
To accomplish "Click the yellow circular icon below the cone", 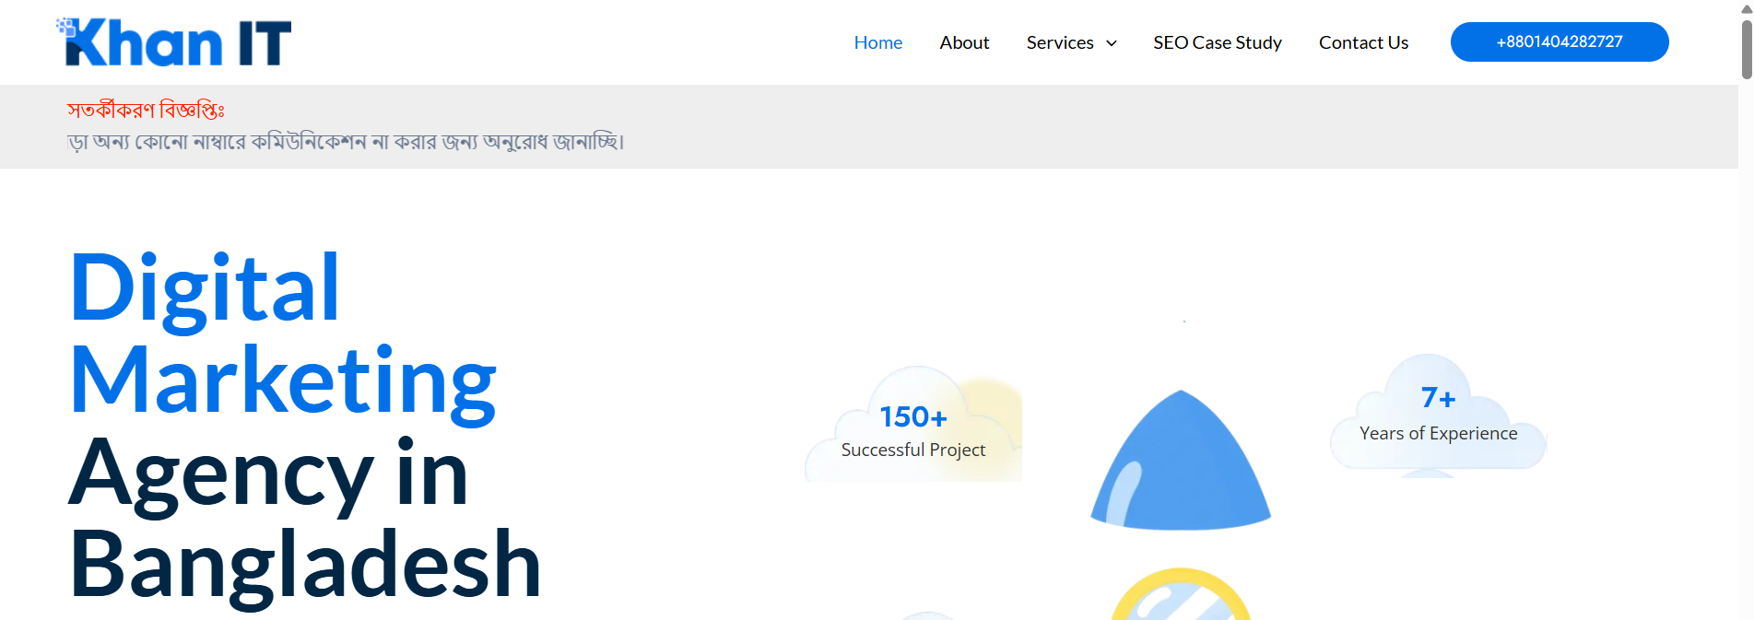I will (x=1180, y=597).
